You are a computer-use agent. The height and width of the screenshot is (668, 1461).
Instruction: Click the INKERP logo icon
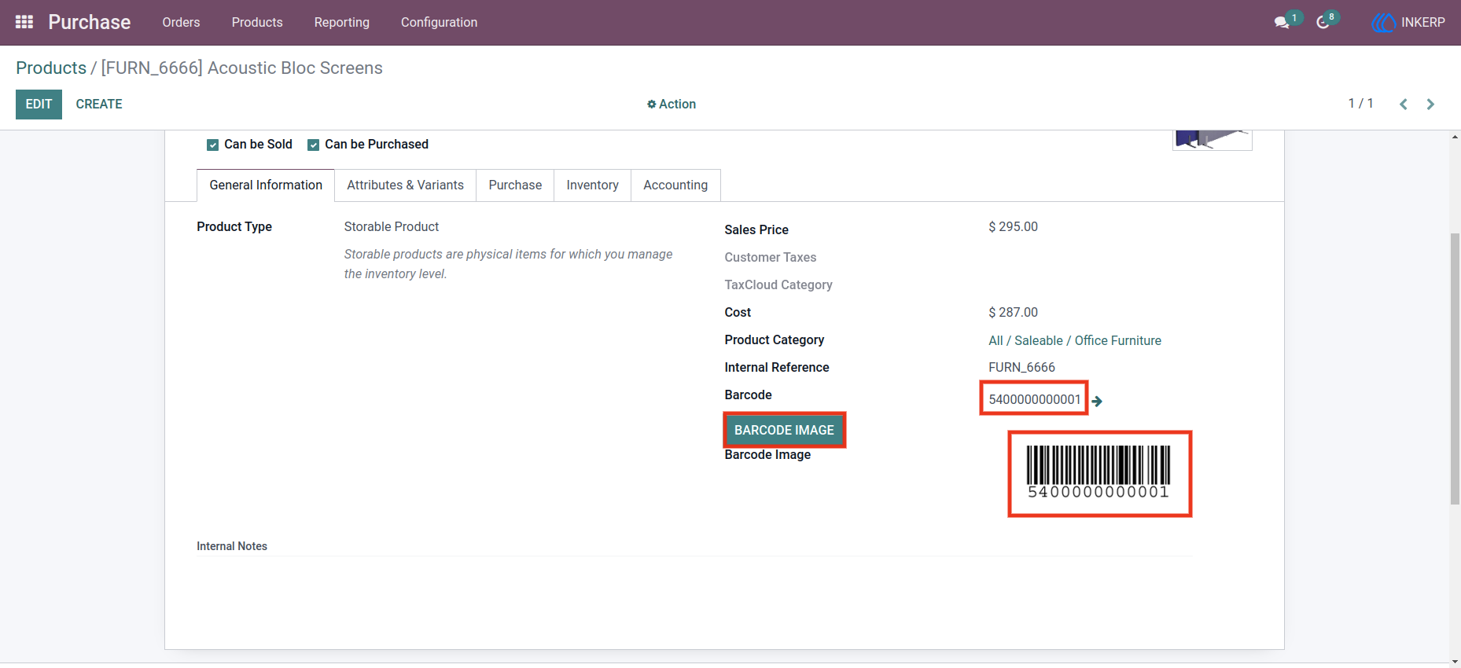tap(1383, 23)
